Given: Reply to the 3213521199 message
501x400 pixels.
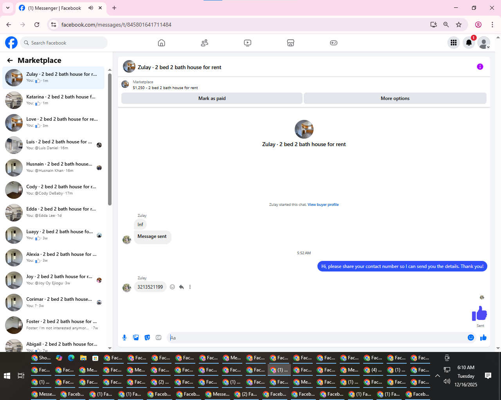Looking at the screenshot, I should tap(181, 287).
